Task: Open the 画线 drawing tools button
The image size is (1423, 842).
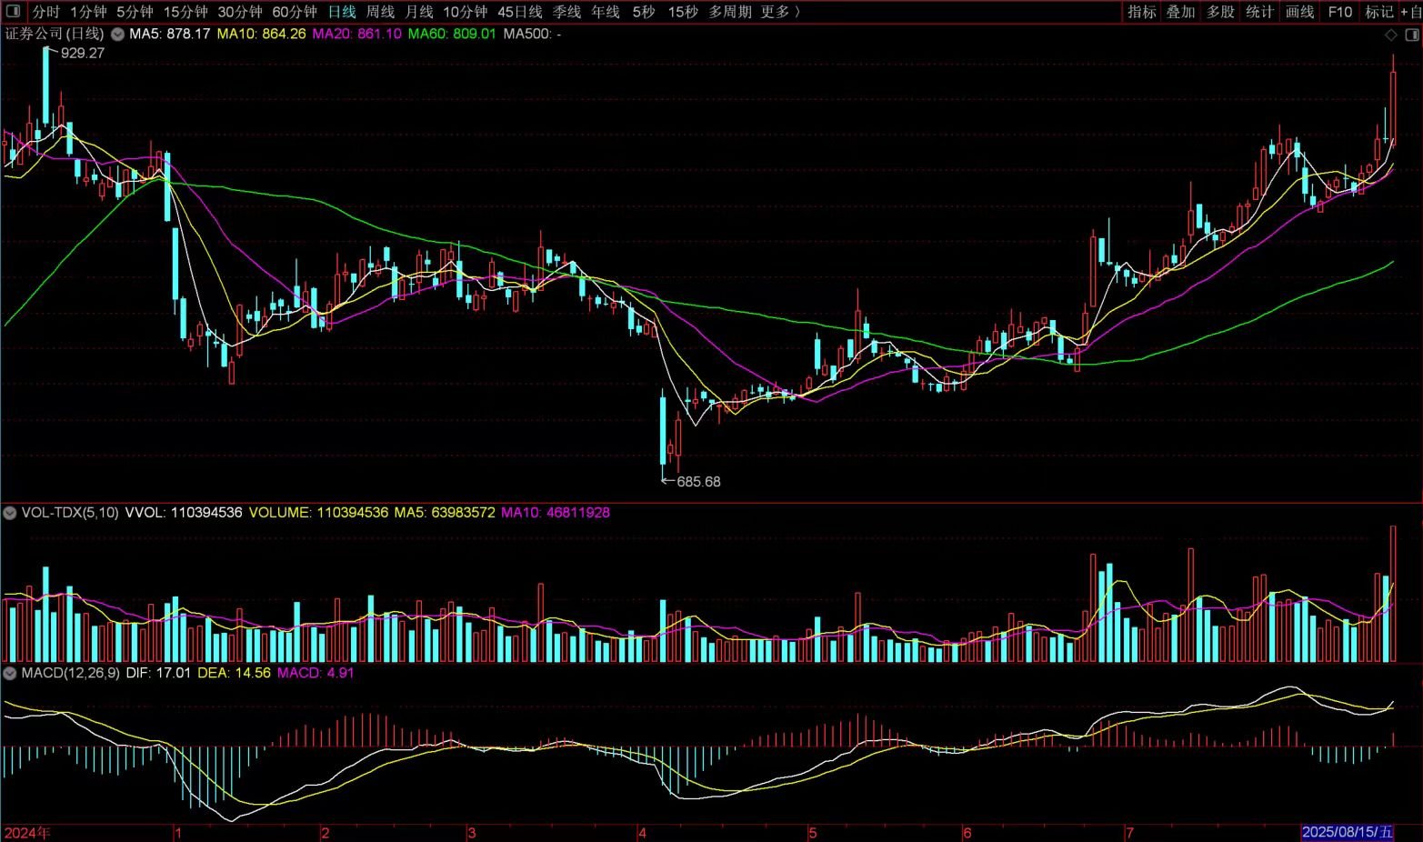Action: 1299,12
